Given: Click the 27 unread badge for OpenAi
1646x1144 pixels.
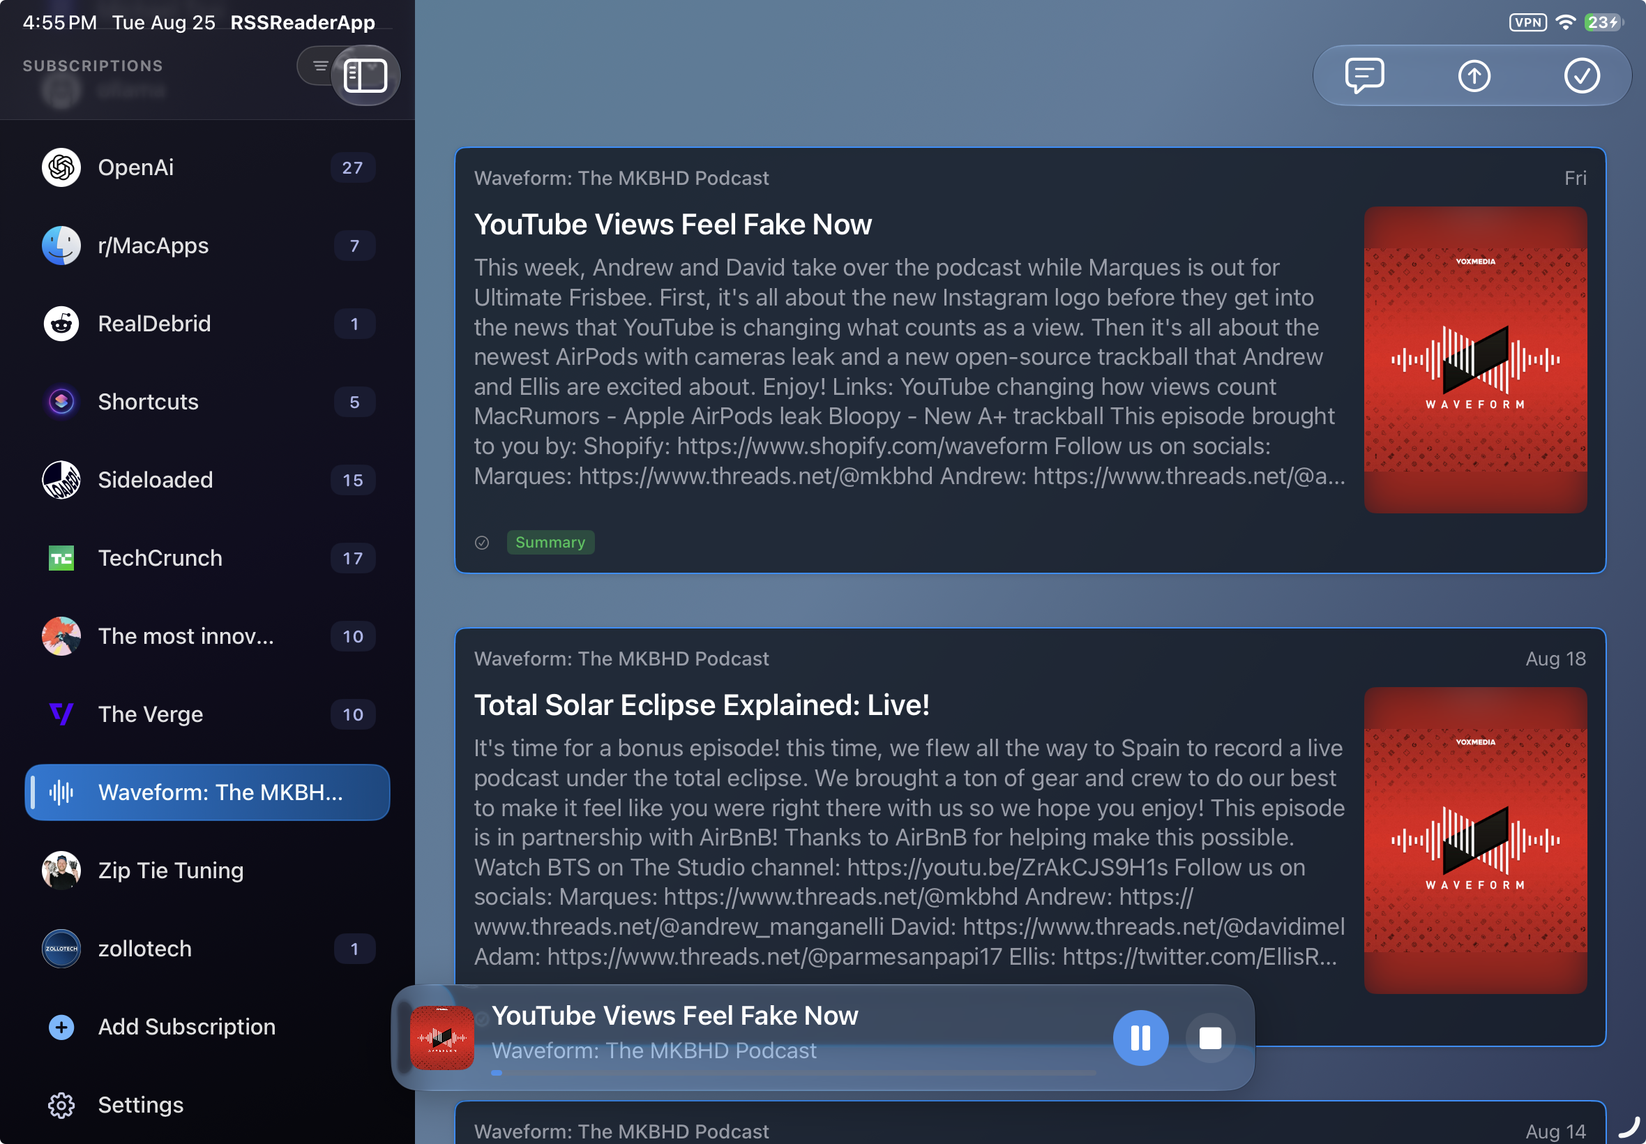Looking at the screenshot, I should (x=352, y=167).
